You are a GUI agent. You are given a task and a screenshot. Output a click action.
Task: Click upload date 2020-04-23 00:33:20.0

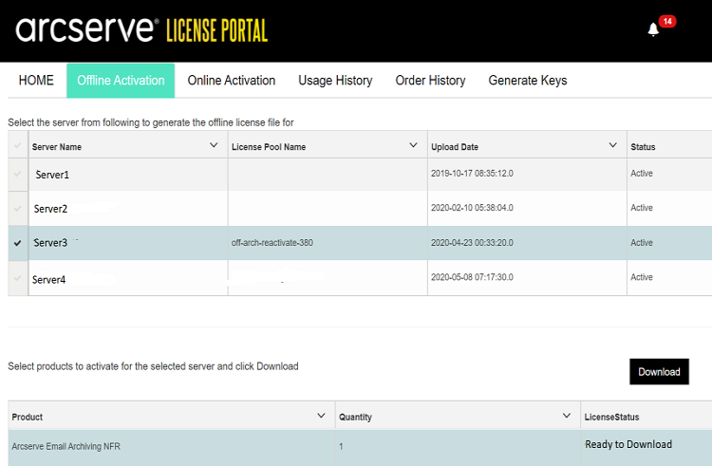[x=472, y=243]
